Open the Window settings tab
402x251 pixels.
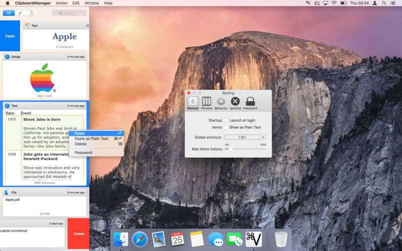(x=207, y=102)
